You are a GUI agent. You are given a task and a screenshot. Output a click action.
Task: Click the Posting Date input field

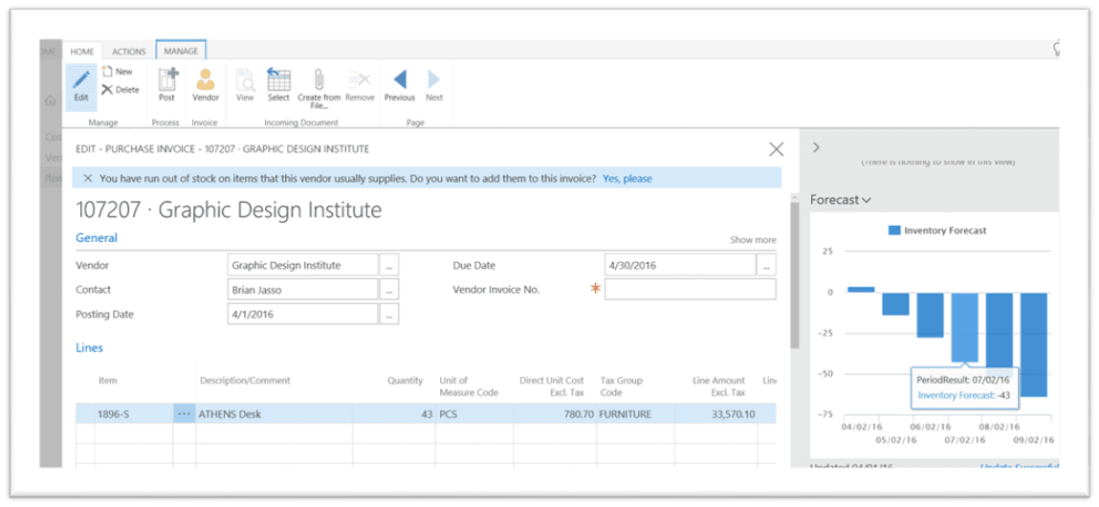pos(303,314)
